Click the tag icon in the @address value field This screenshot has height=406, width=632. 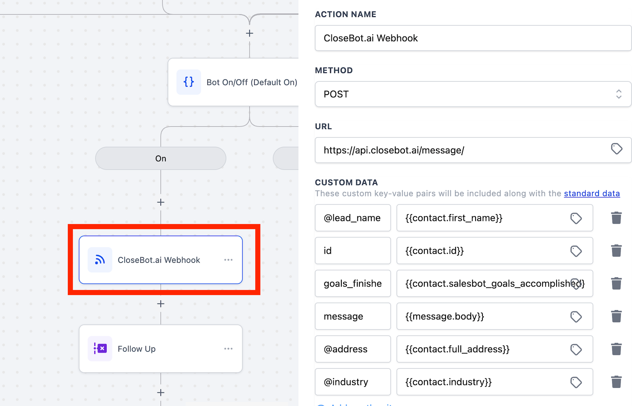click(576, 349)
